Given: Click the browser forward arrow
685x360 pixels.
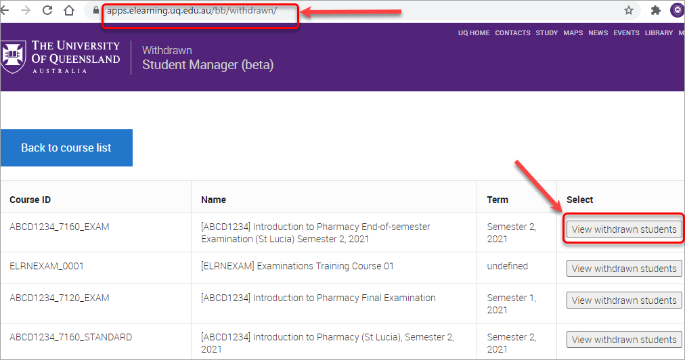Looking at the screenshot, I should (25, 10).
